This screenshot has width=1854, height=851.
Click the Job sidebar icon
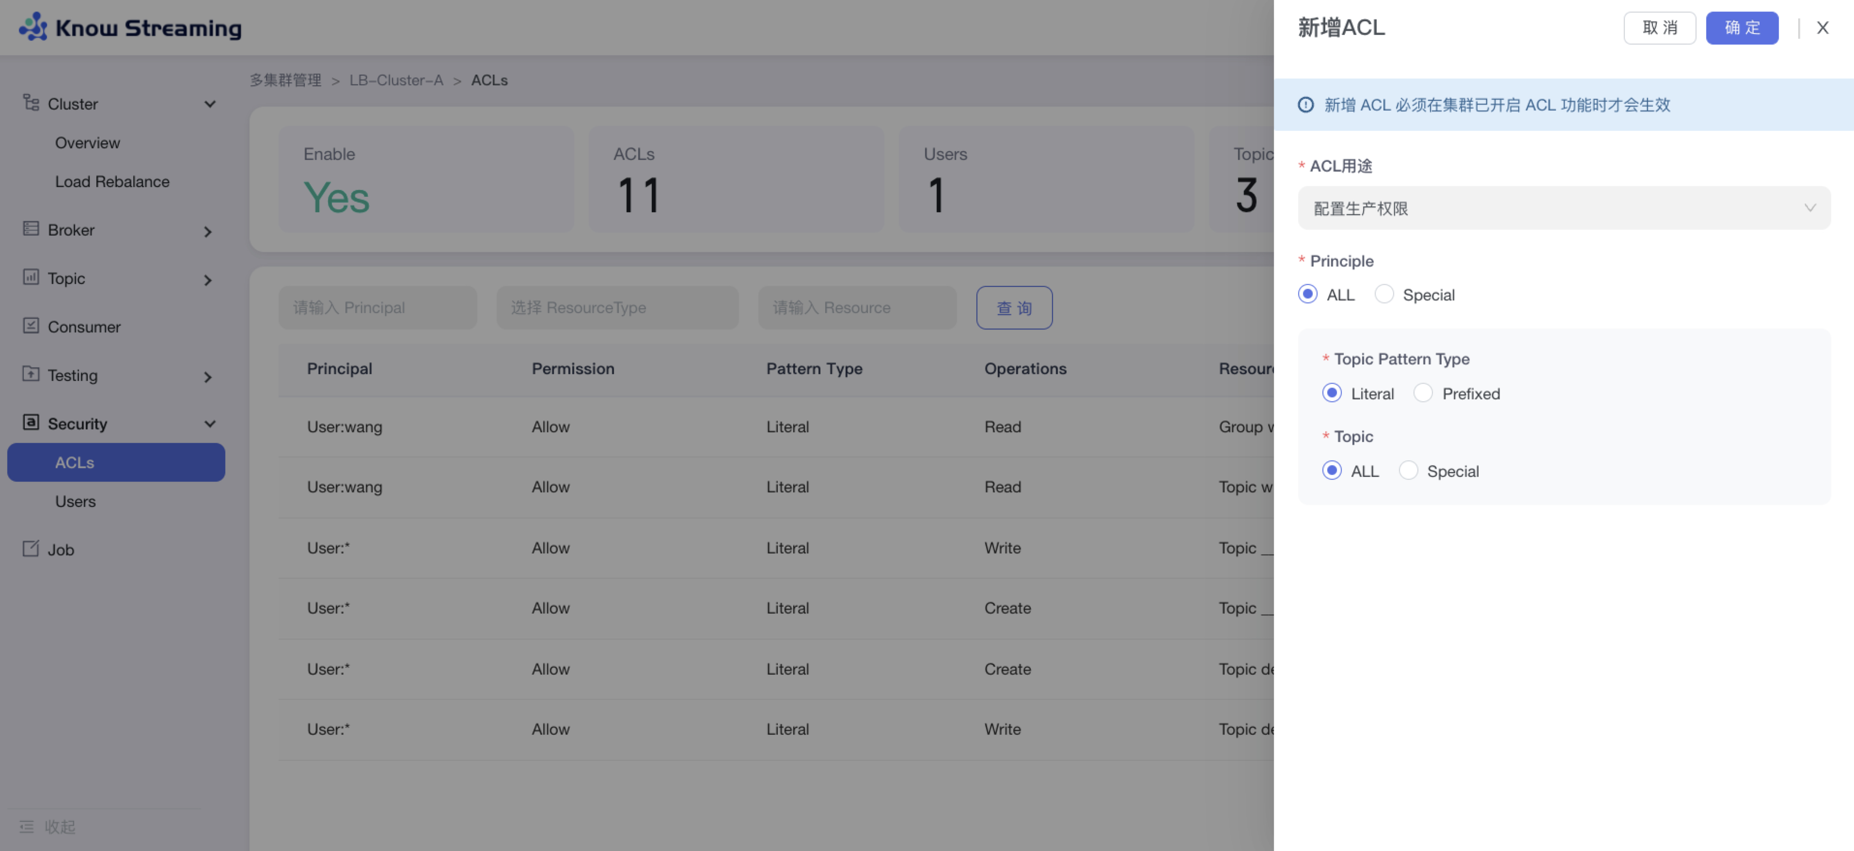pos(30,549)
